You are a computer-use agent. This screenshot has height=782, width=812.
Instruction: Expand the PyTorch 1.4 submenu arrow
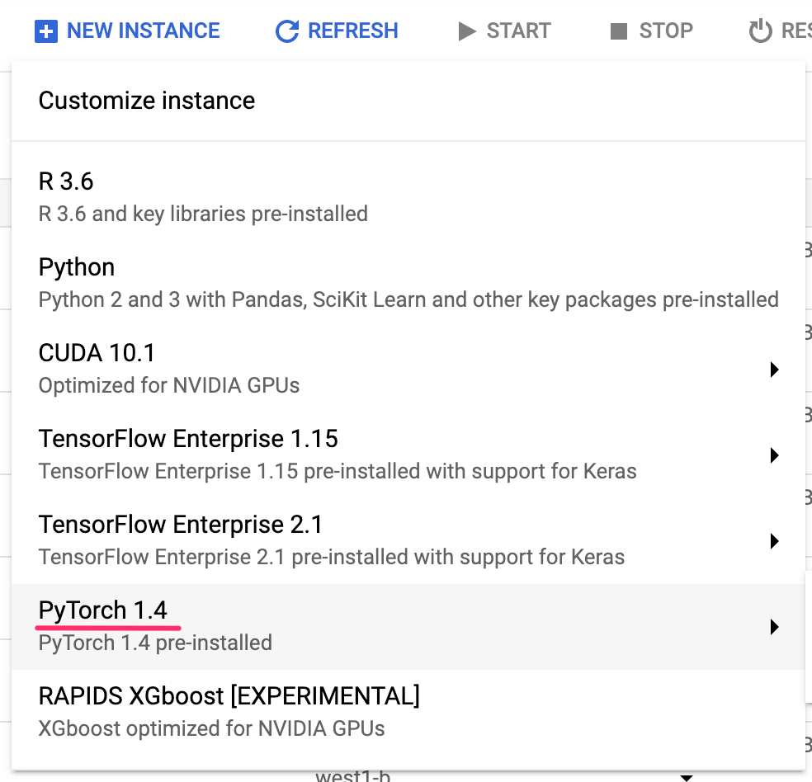(x=774, y=627)
